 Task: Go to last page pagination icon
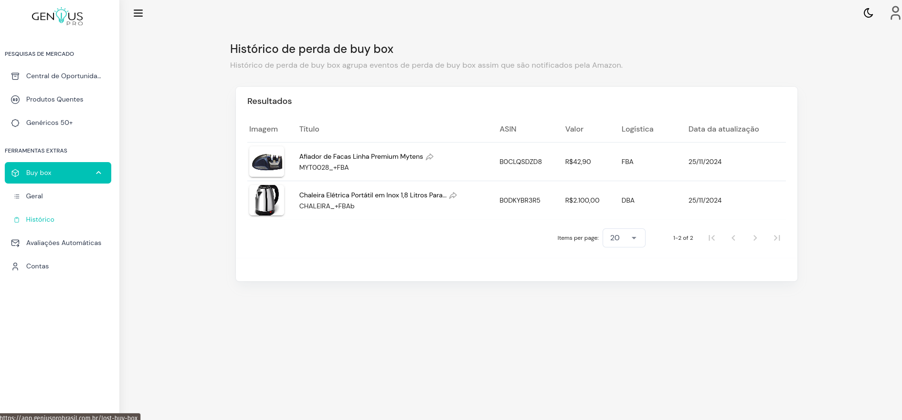click(777, 238)
